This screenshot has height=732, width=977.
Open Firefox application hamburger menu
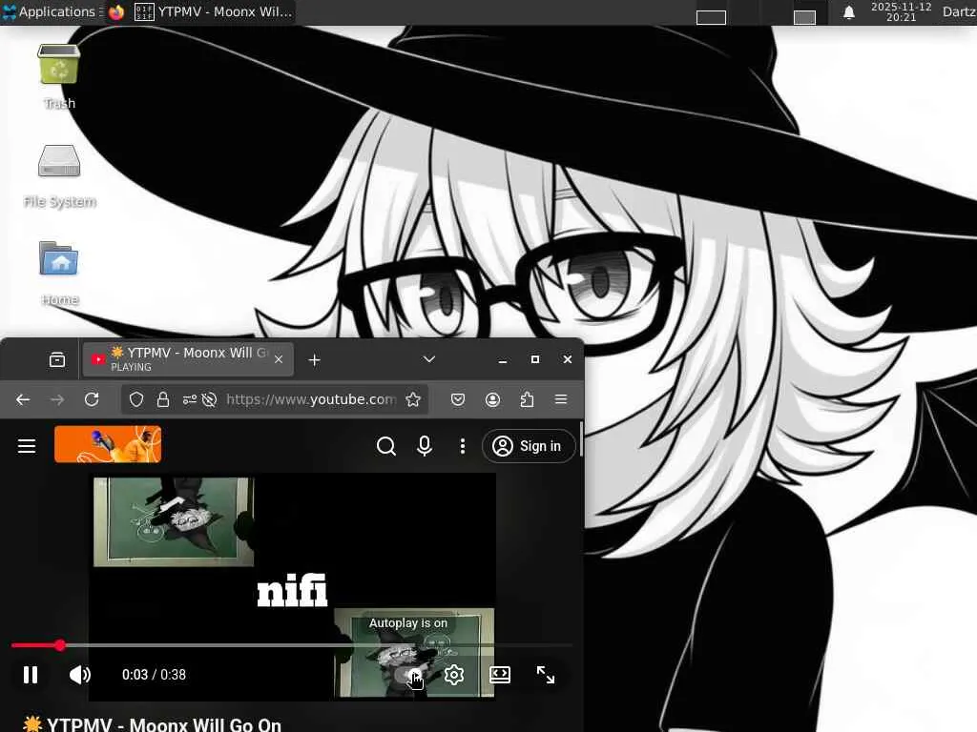pyautogui.click(x=561, y=399)
